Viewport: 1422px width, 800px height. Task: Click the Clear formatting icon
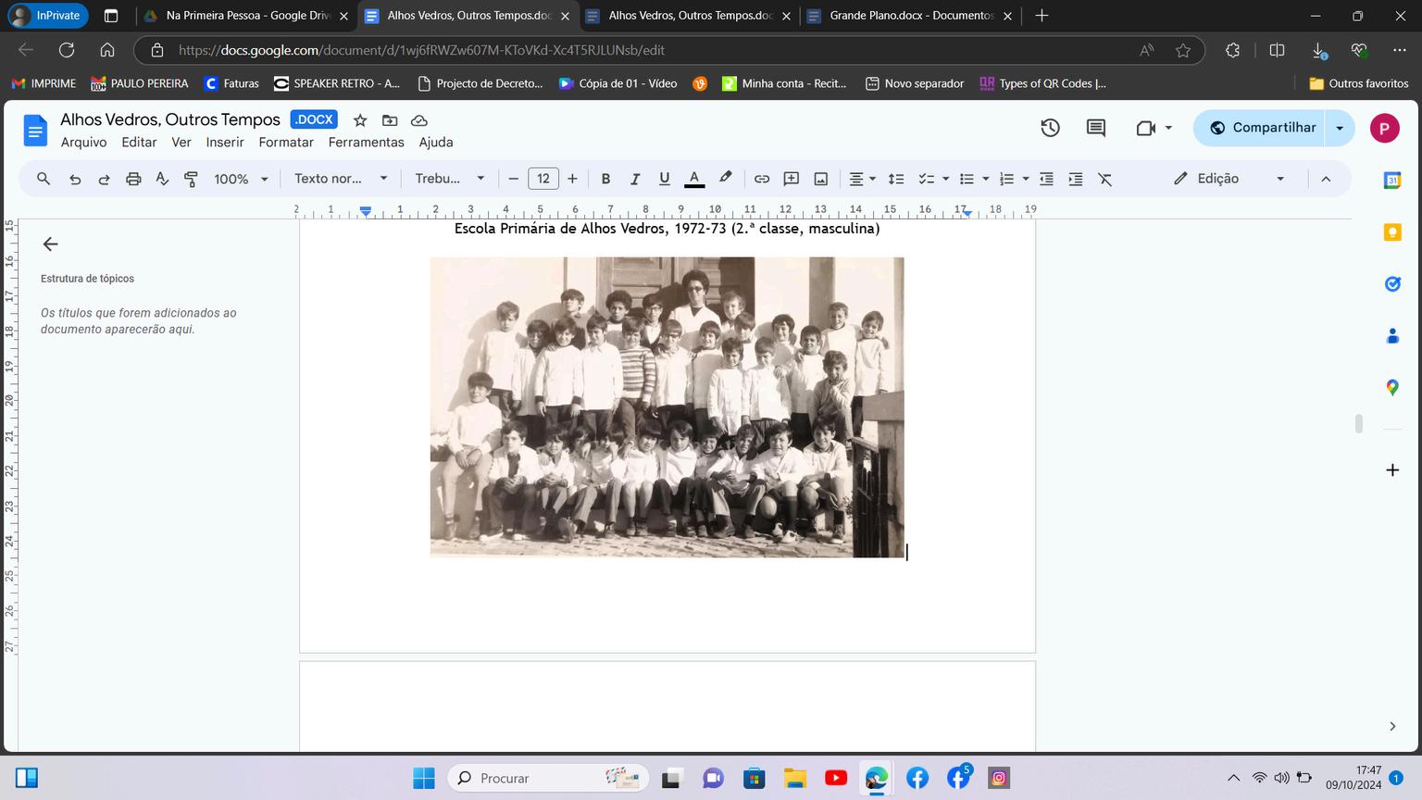[1104, 179]
